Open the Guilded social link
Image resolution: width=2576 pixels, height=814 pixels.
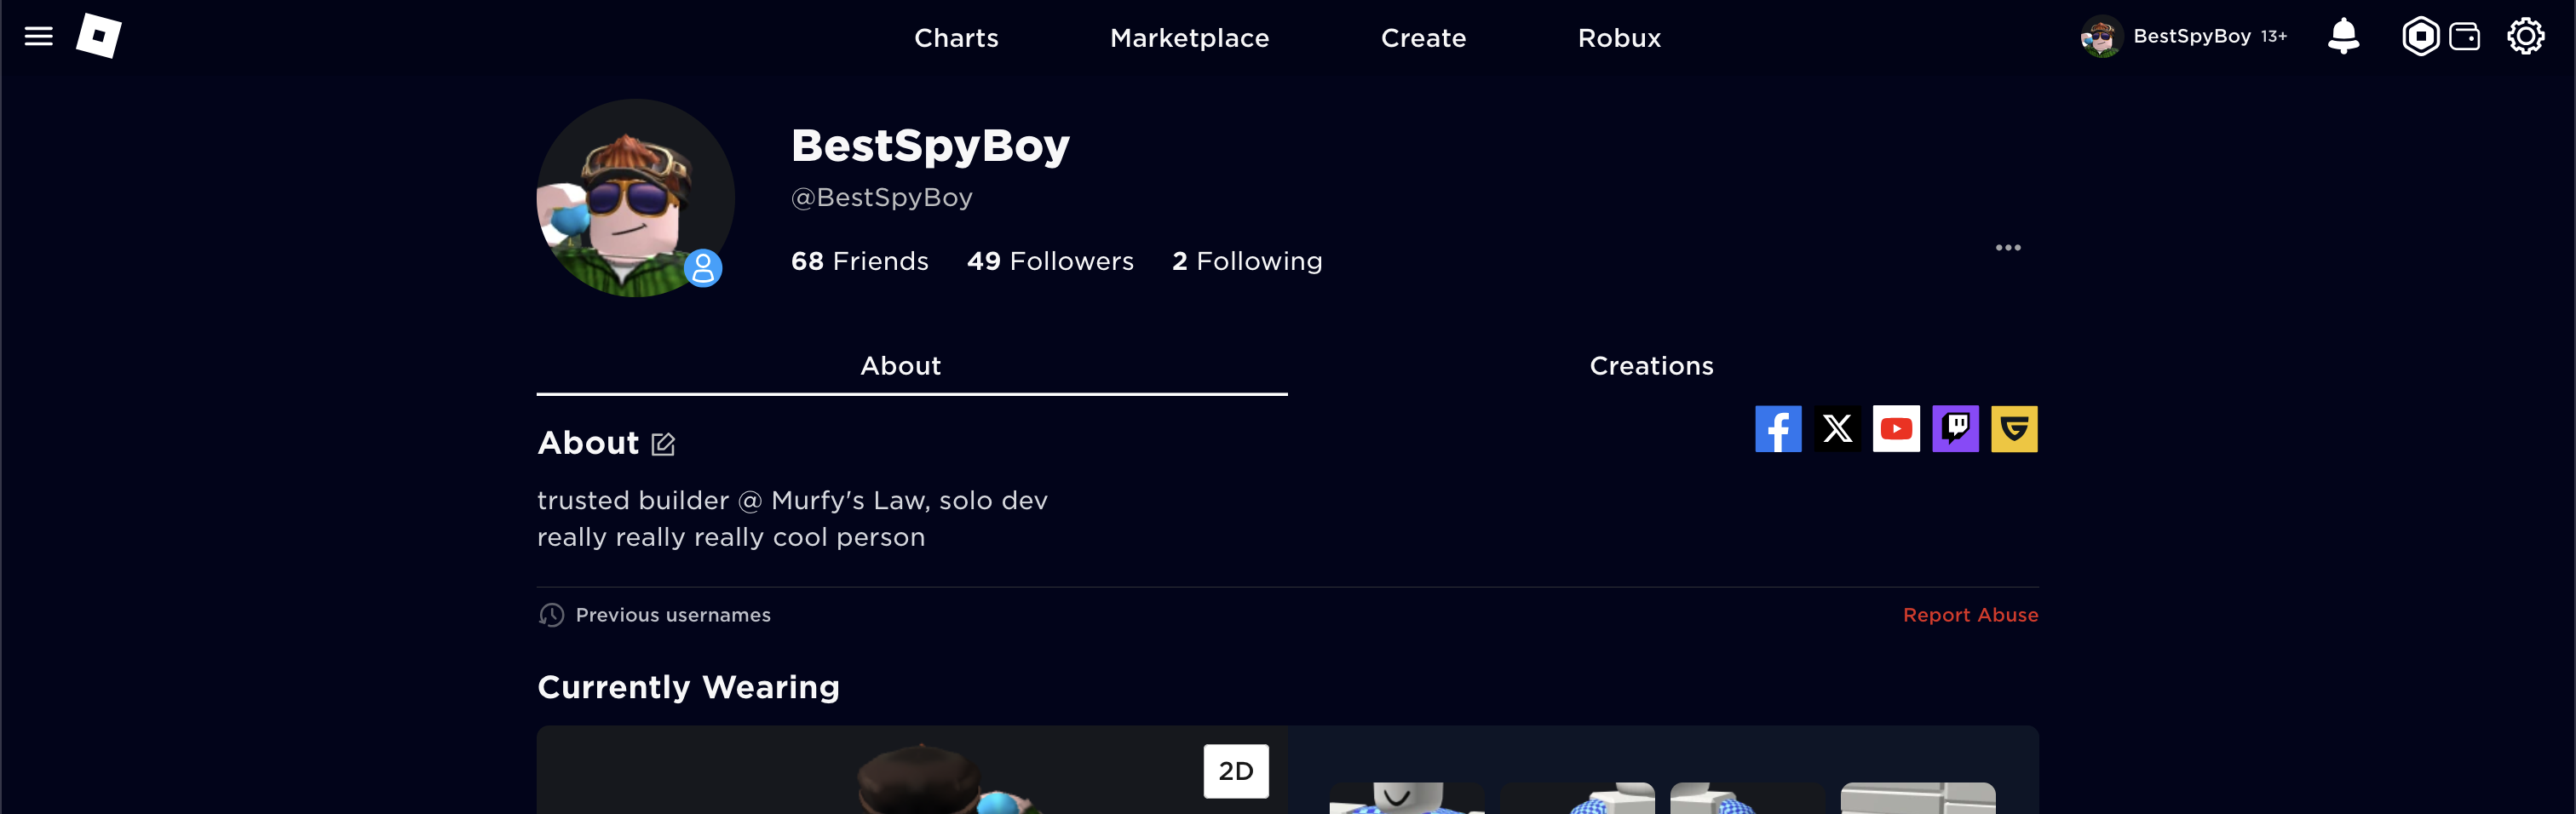2014,429
